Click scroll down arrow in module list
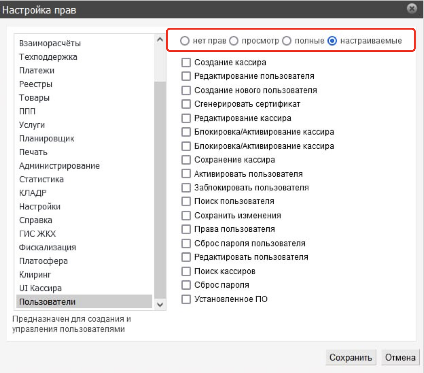424x373 pixels. tap(160, 305)
